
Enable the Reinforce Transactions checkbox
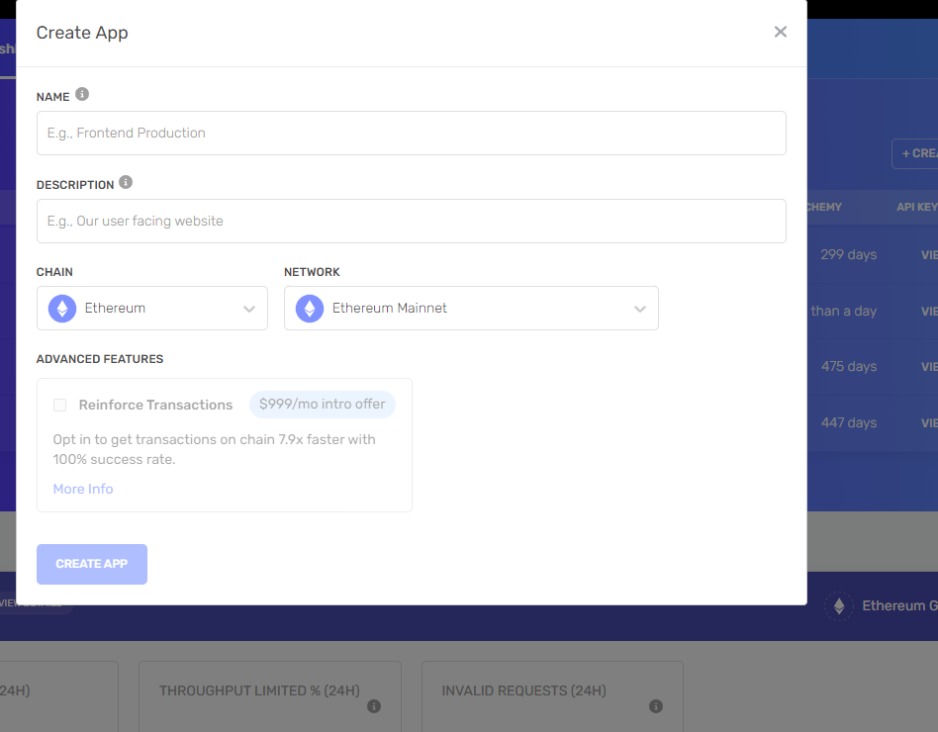pyautogui.click(x=60, y=406)
